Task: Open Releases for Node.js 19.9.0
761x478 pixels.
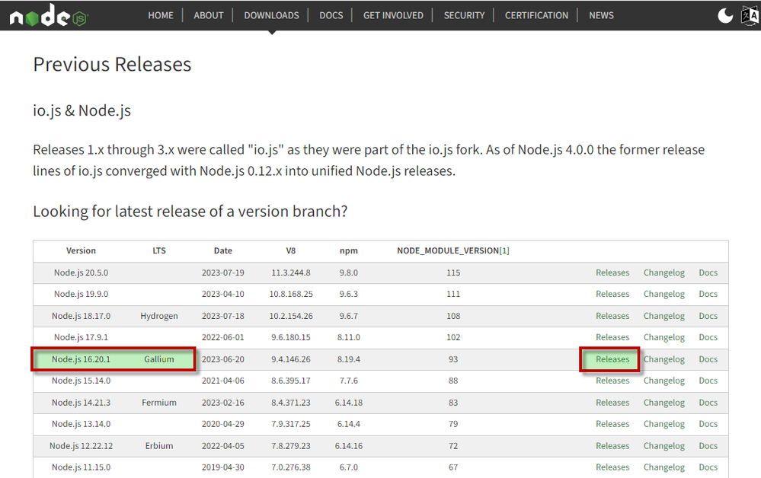Action: pyautogui.click(x=612, y=294)
